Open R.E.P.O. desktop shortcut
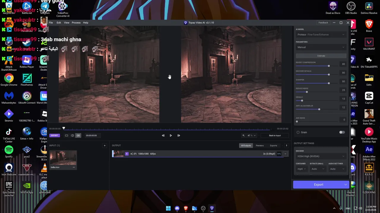 369,170
